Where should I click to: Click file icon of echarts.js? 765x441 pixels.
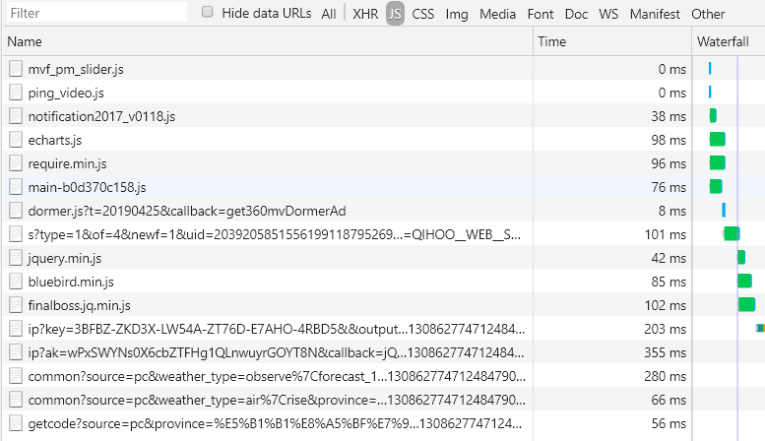(x=16, y=140)
